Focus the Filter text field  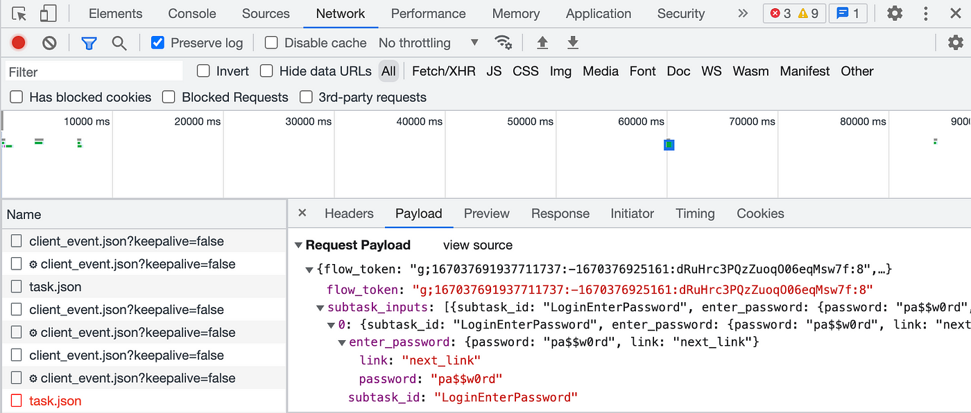click(94, 71)
